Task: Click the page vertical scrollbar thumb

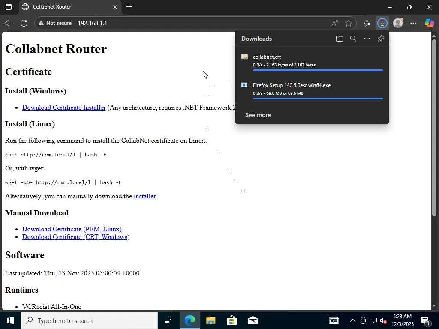Action: (434, 127)
